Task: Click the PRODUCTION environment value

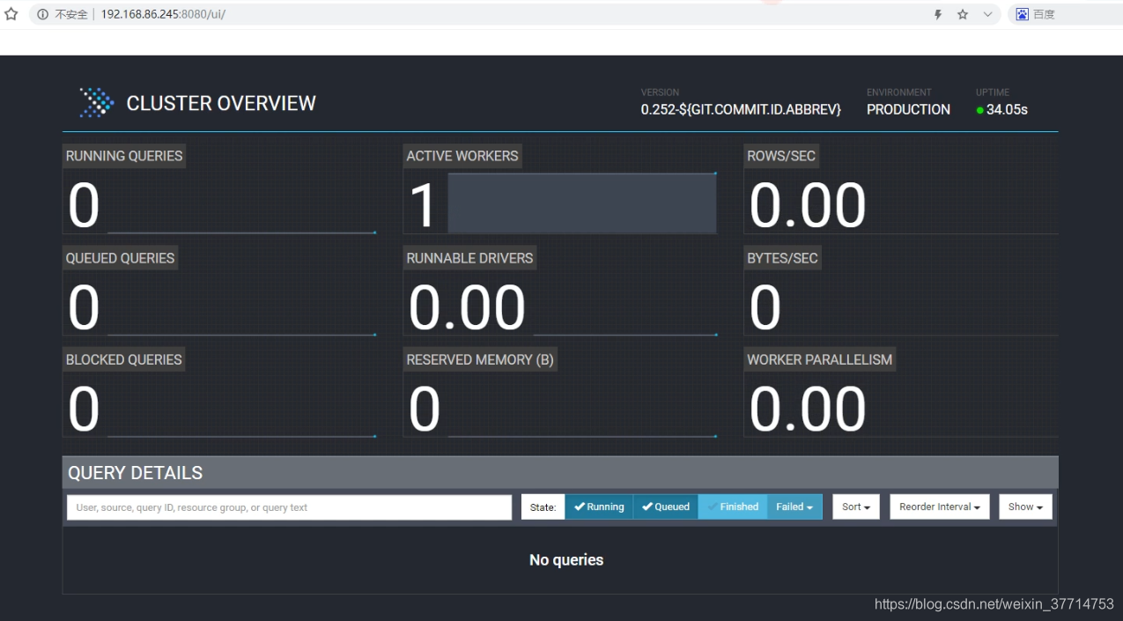Action: click(x=908, y=109)
